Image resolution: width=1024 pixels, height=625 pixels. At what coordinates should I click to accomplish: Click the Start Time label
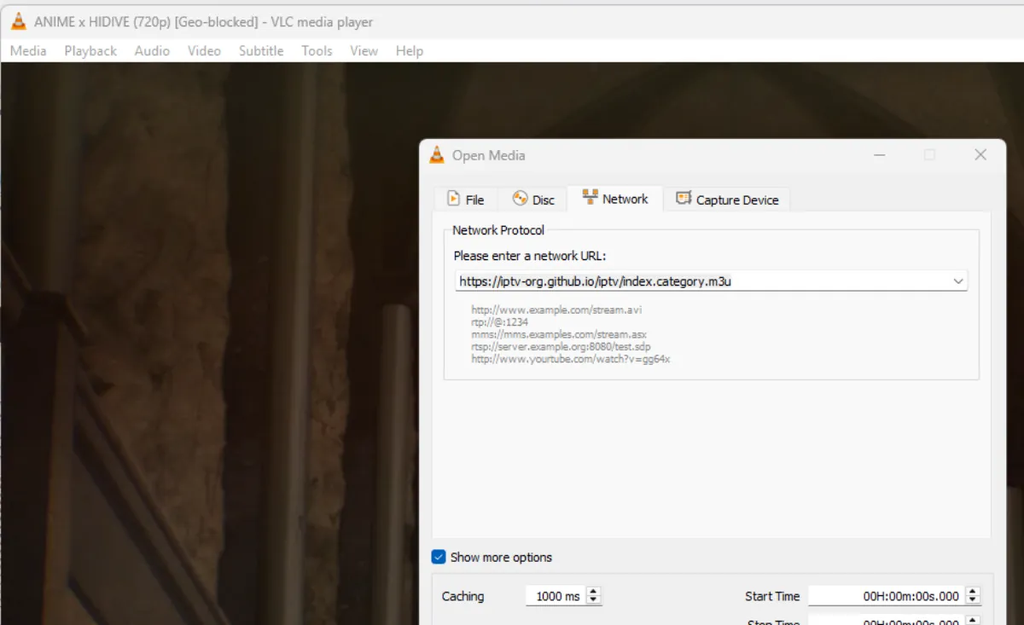tap(772, 596)
